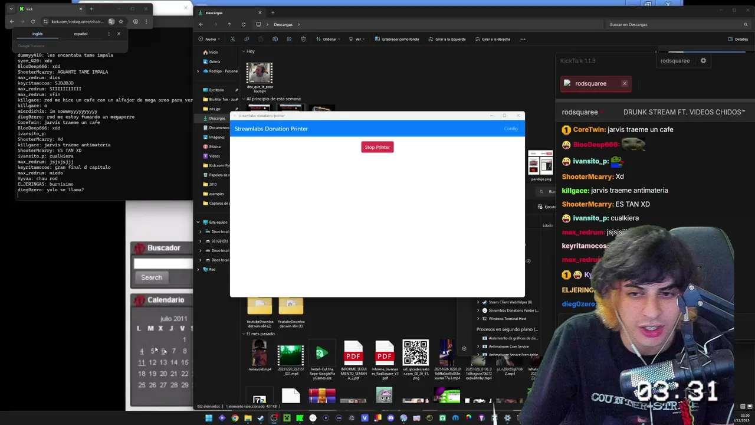
Task: Select Descargas in the Explorer sidebar
Action: click(x=214, y=118)
